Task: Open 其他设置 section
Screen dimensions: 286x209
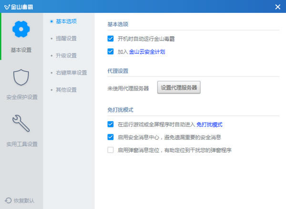Action: click(x=66, y=89)
